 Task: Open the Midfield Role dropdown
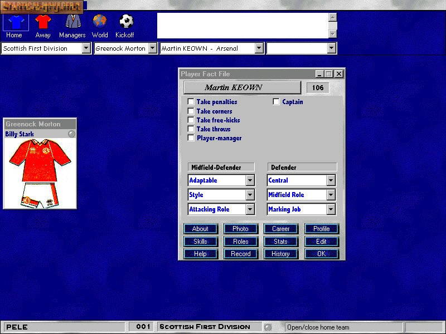[331, 195]
